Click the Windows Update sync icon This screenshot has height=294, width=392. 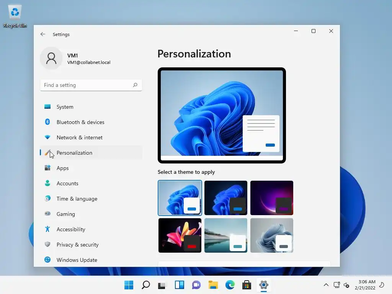(x=47, y=260)
